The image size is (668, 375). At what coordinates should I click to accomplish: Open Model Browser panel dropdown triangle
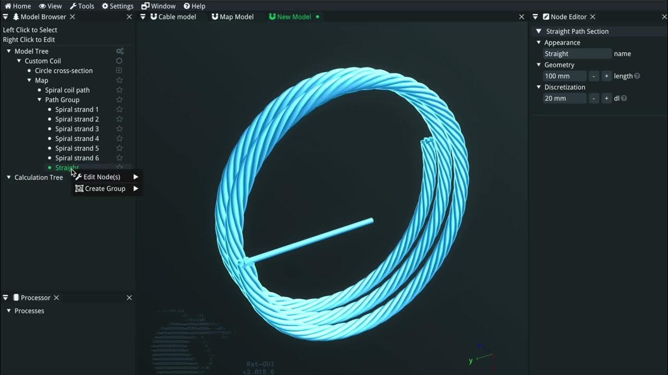[5, 17]
